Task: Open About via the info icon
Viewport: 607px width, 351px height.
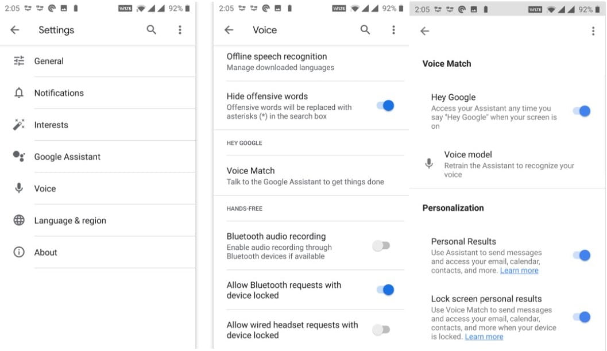Action: click(x=18, y=252)
